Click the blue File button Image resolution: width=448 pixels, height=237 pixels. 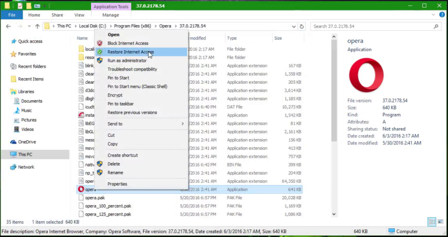pyautogui.click(x=11, y=15)
